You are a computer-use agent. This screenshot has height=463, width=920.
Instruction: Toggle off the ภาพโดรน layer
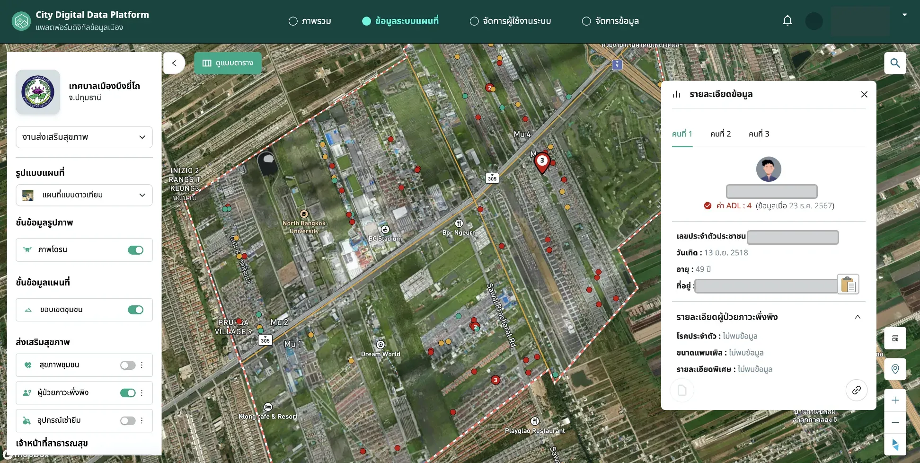[x=136, y=250]
